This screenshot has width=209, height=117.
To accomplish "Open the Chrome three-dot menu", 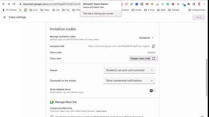I will pyautogui.click(x=204, y=4).
